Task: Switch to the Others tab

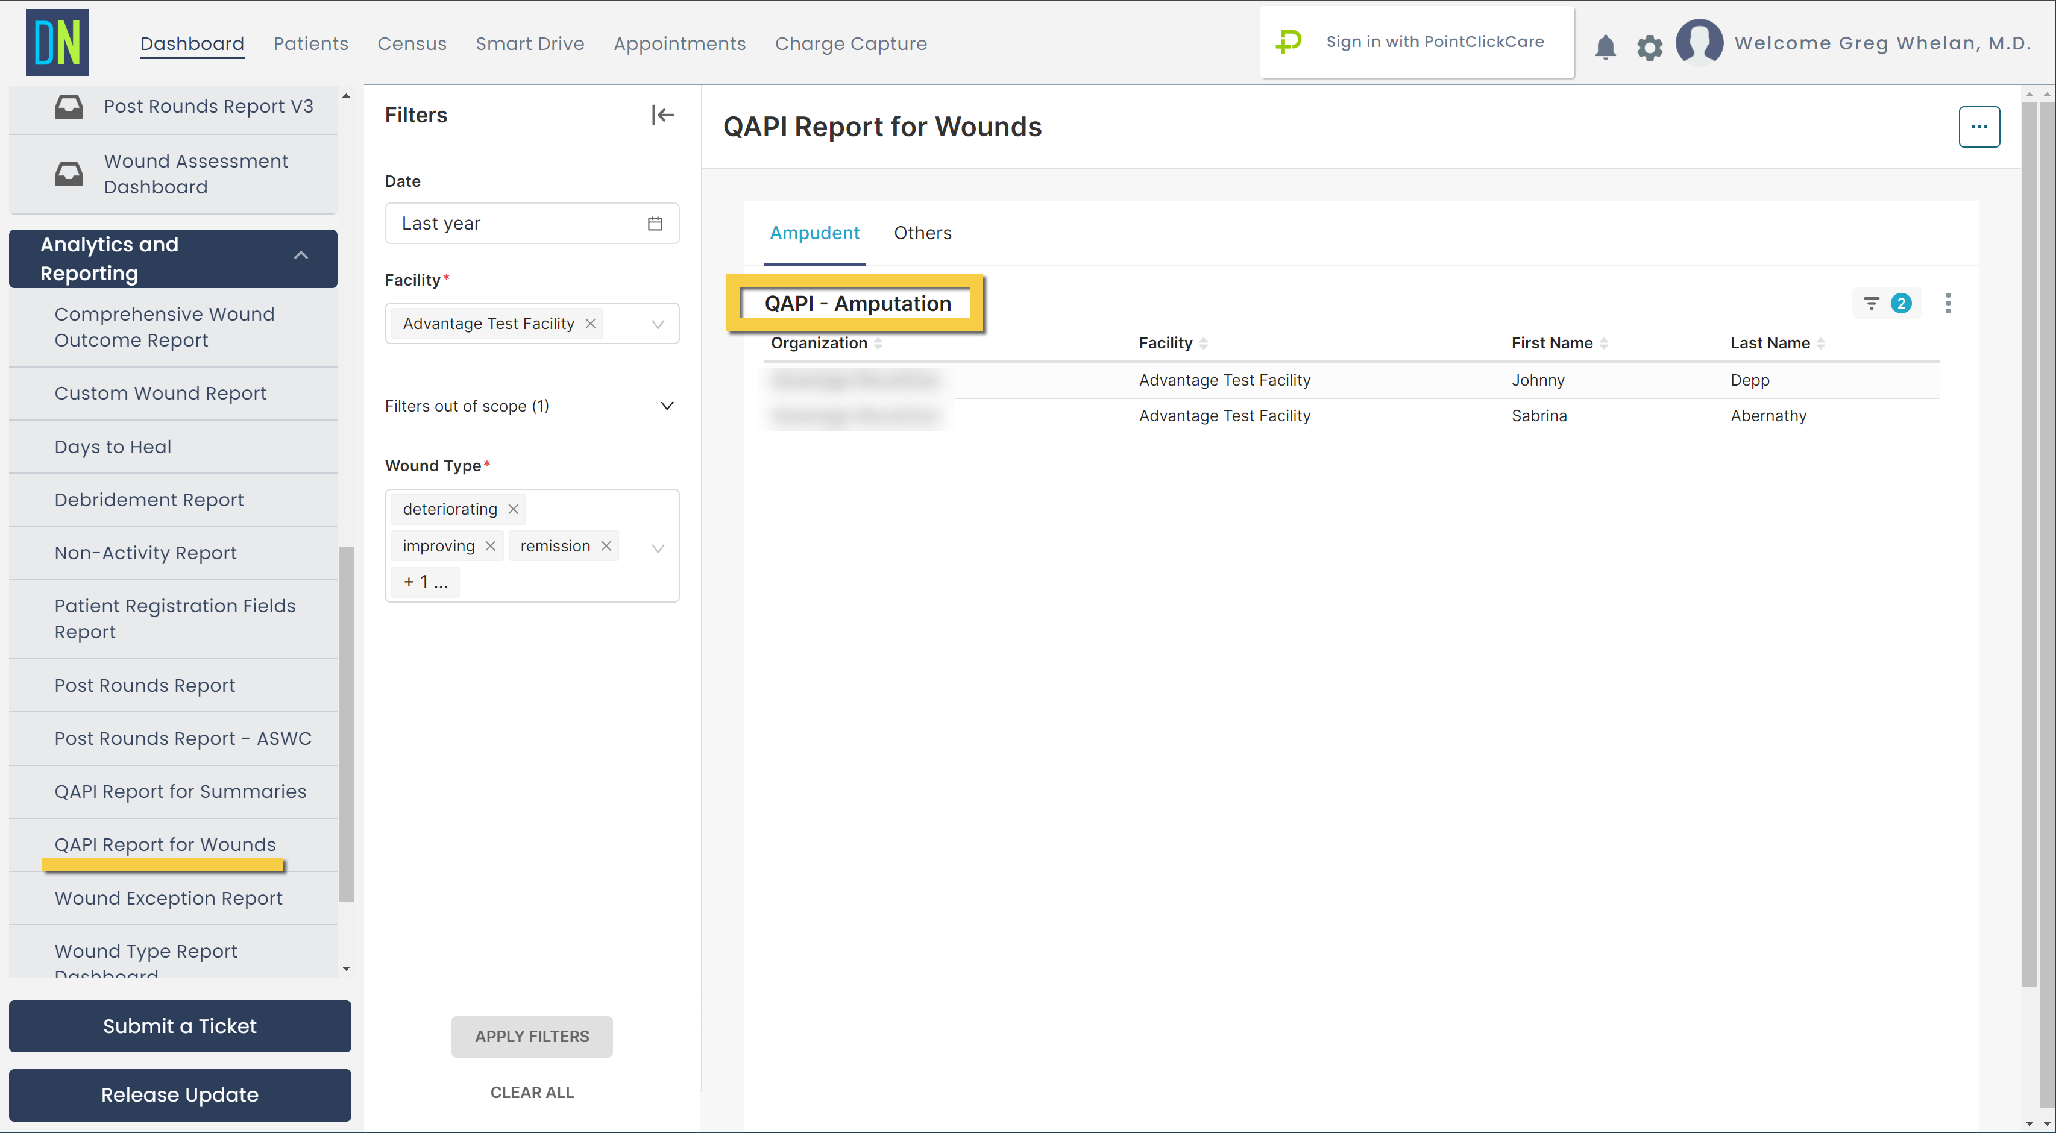Action: click(923, 232)
